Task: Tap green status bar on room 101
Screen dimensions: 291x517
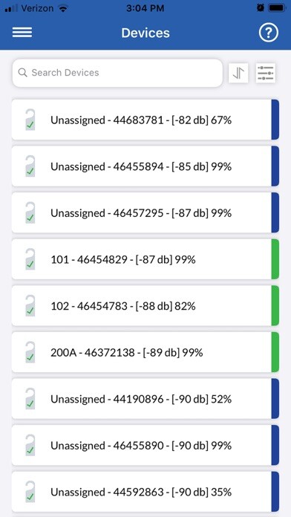Action: tap(275, 259)
